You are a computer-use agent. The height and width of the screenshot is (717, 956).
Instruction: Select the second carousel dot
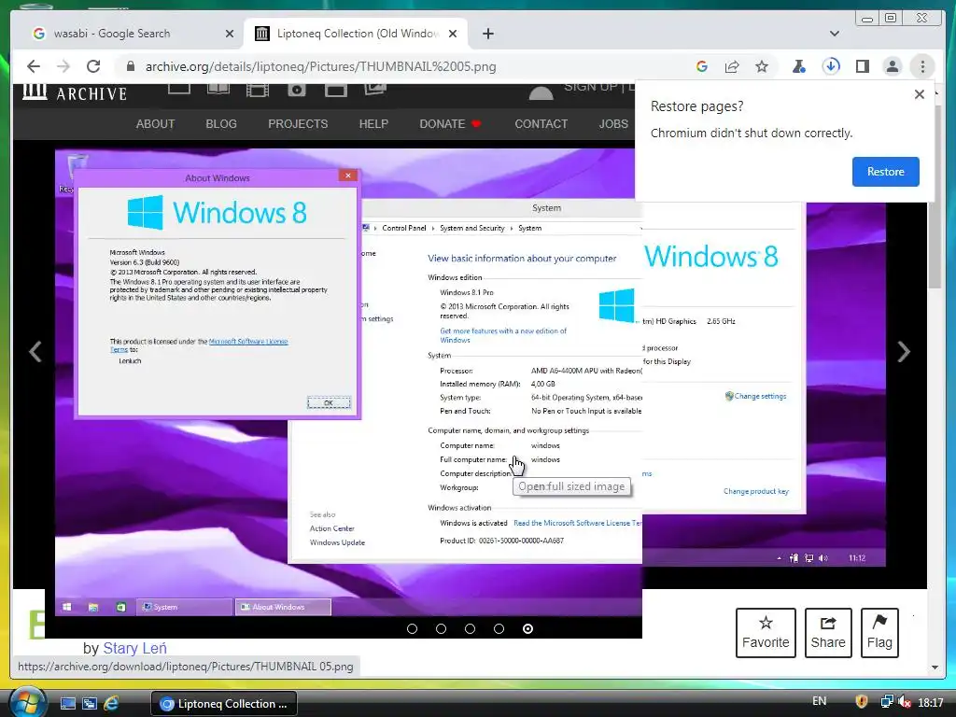[x=441, y=628]
